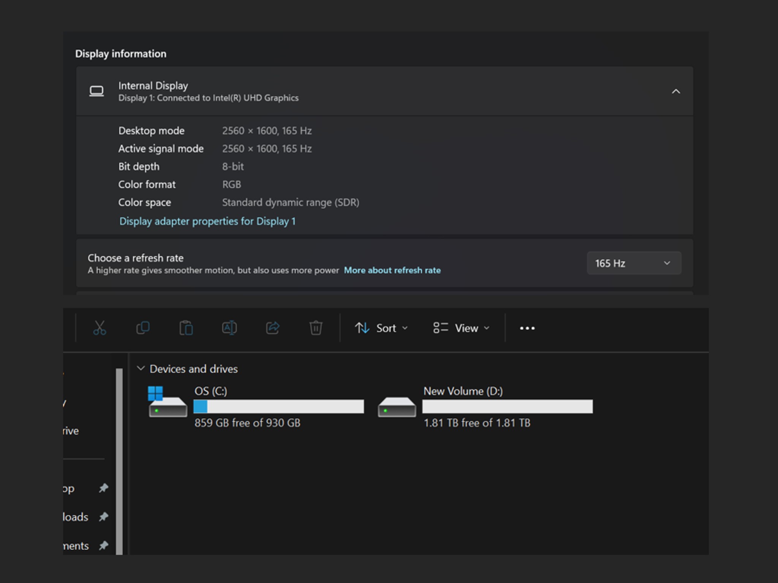Click the laptop Internal Display icon
Viewport: 778px width, 583px height.
pyautogui.click(x=96, y=91)
